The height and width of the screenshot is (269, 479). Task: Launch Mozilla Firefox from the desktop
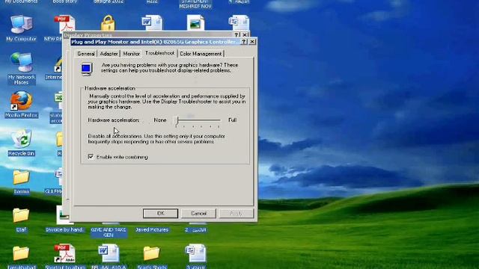click(21, 101)
